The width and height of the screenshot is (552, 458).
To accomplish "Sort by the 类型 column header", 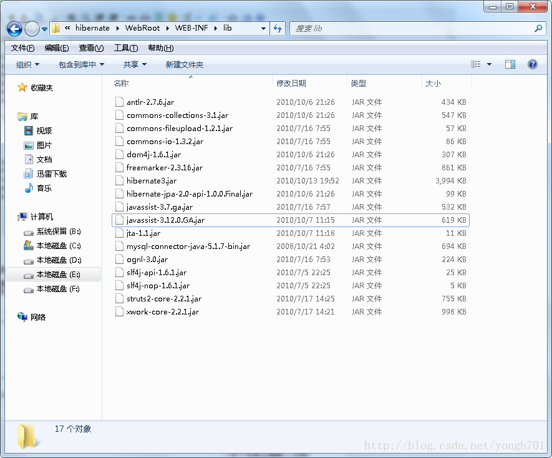I will [359, 83].
